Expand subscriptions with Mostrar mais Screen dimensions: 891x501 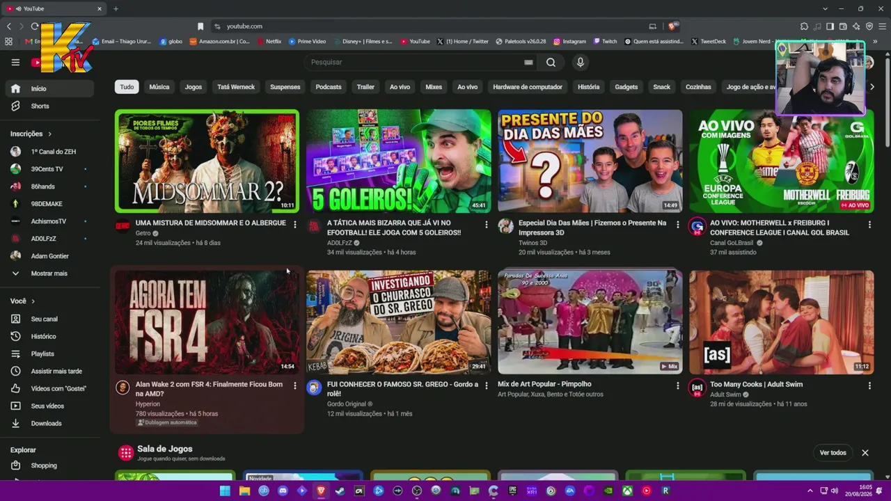(x=49, y=273)
